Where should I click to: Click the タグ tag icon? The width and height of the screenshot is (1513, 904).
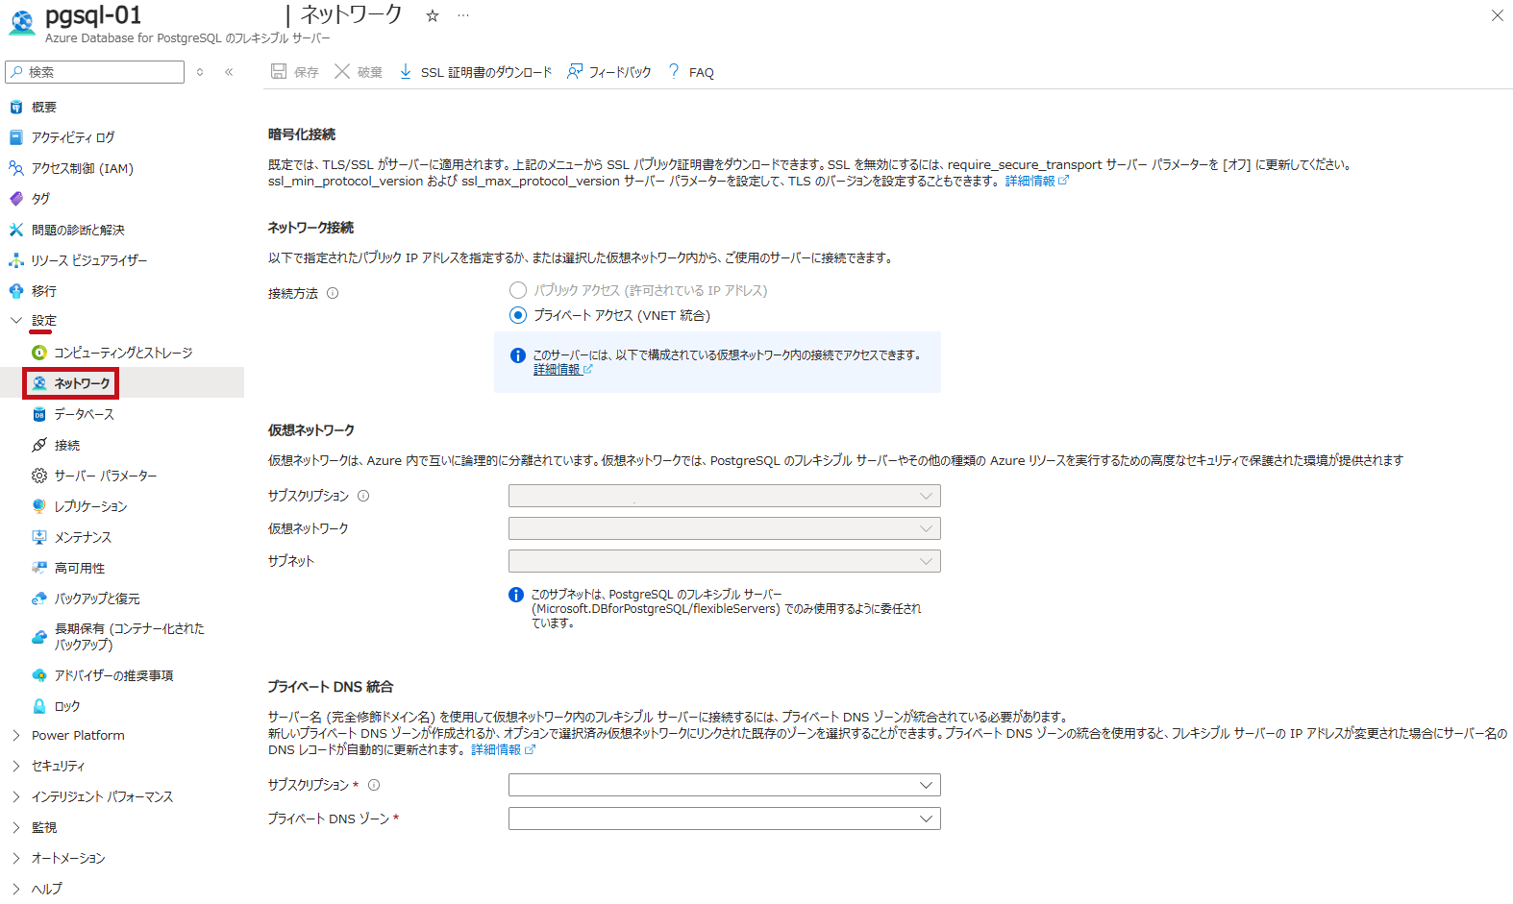16,199
